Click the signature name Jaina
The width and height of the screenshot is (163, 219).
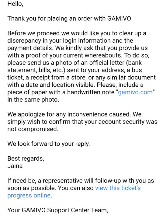click(15, 166)
